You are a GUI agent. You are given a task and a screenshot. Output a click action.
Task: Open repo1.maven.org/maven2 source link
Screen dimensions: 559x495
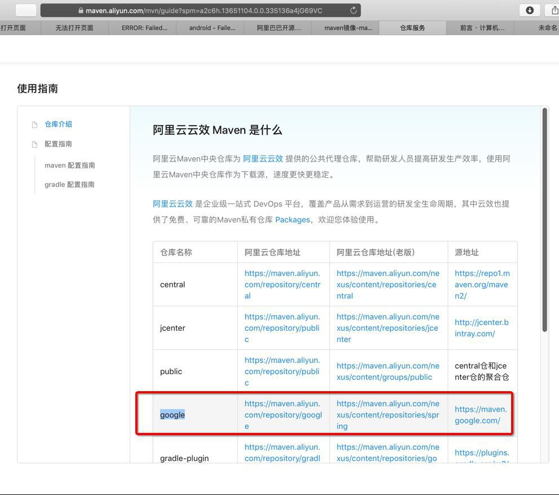pos(482,284)
